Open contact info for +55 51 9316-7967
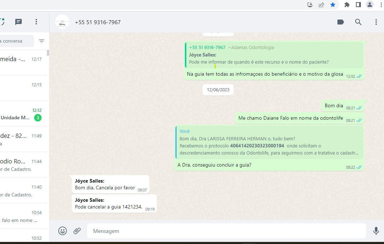The height and width of the screenshot is (244, 384). (x=98, y=22)
